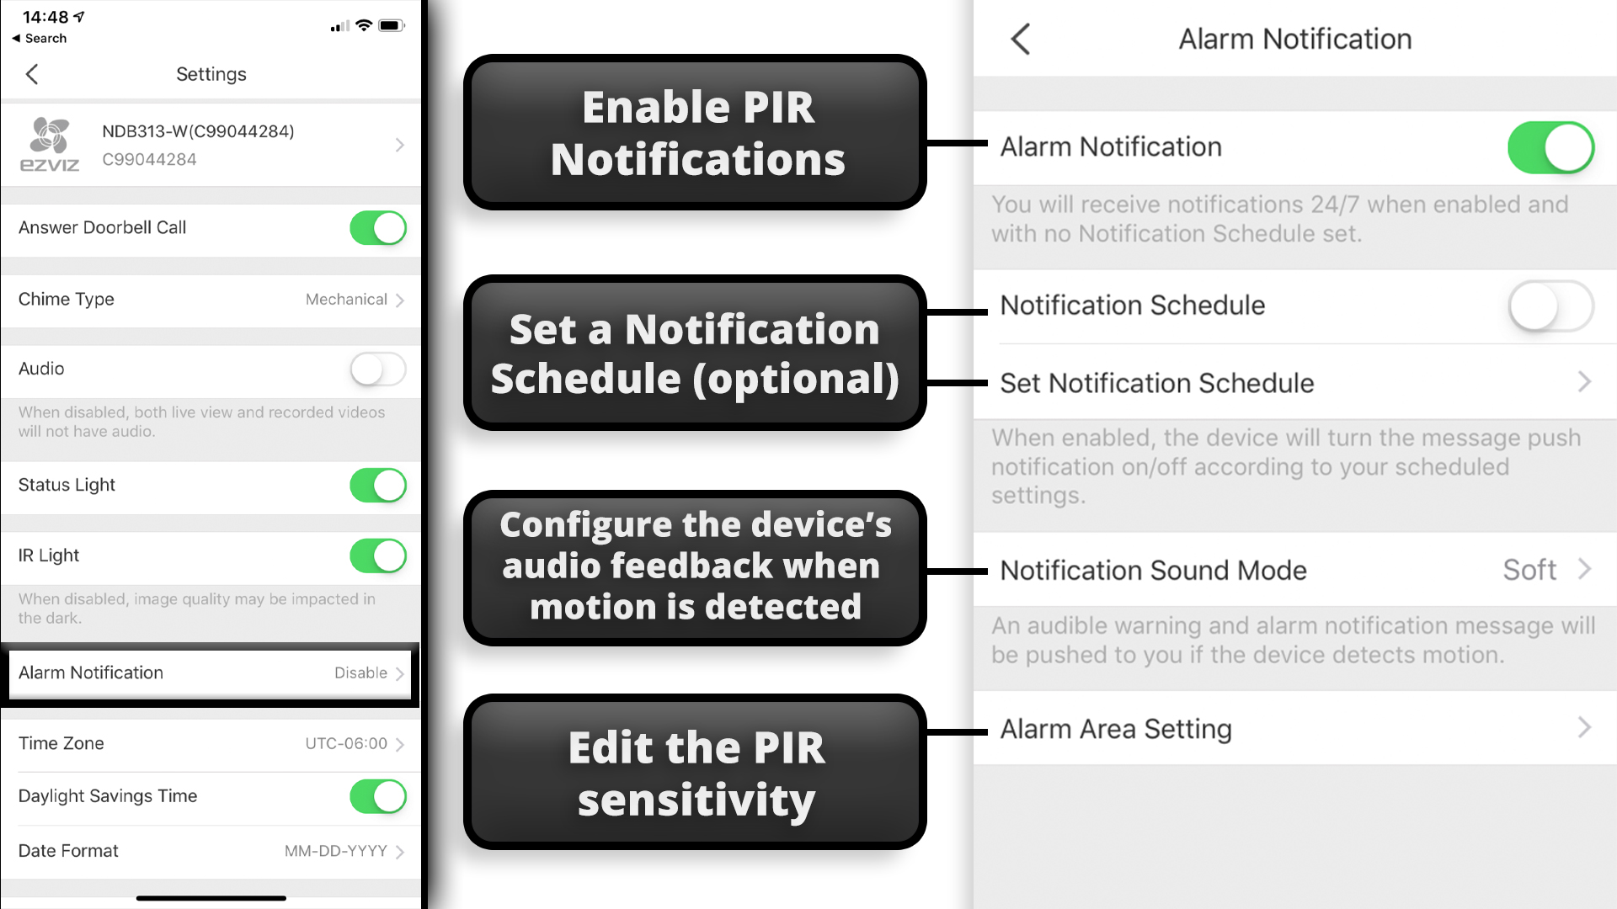Toggle the Answer Doorbell Call switch

[377, 227]
